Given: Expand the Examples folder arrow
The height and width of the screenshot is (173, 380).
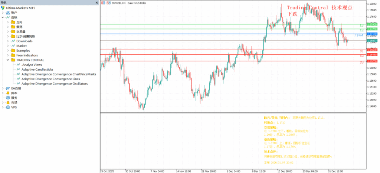Looking at the screenshot, I should [x=8, y=50].
